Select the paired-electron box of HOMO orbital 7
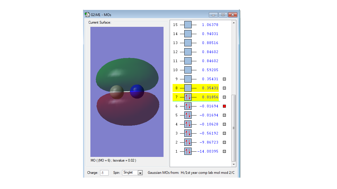The width and height of the screenshot is (337, 189). coord(188,97)
